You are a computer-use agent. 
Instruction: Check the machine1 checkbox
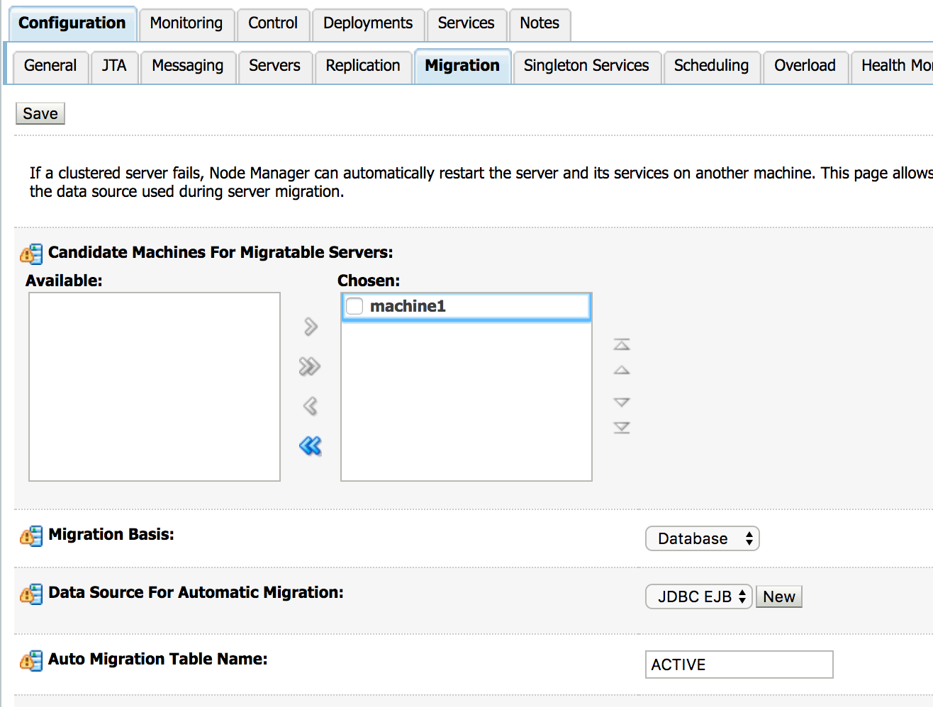(354, 306)
